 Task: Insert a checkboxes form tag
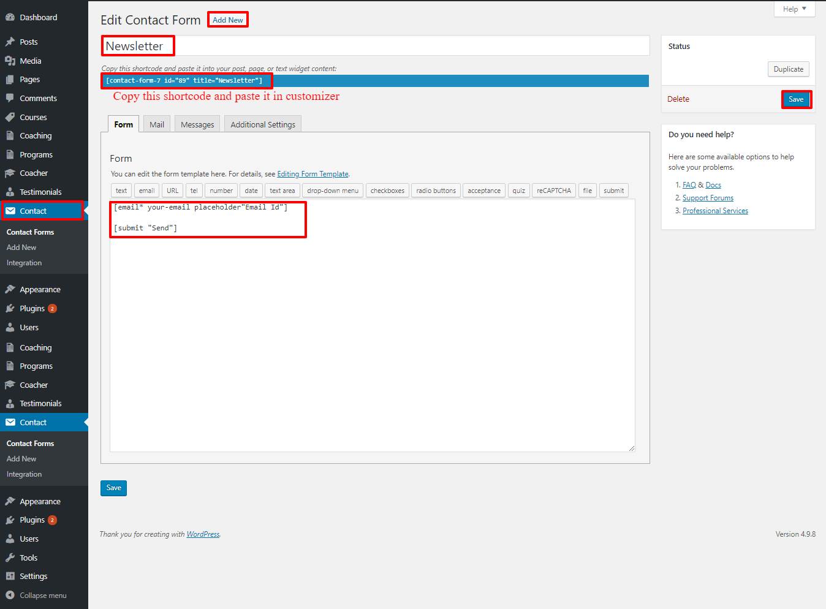(387, 191)
